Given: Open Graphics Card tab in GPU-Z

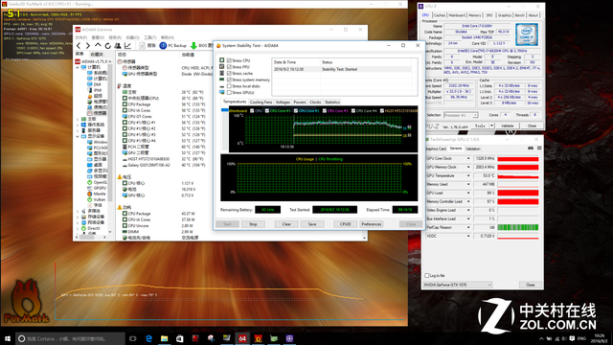Looking at the screenshot, I should (x=435, y=149).
